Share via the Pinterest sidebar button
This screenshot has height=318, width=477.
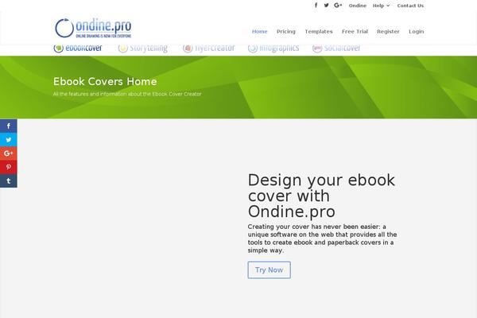[9, 167]
